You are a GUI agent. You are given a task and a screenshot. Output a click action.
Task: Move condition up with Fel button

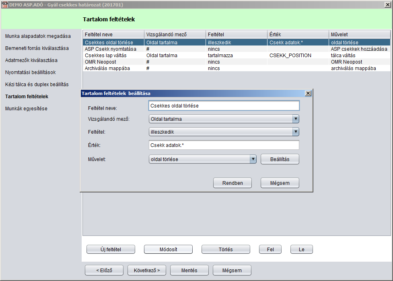[270, 249]
